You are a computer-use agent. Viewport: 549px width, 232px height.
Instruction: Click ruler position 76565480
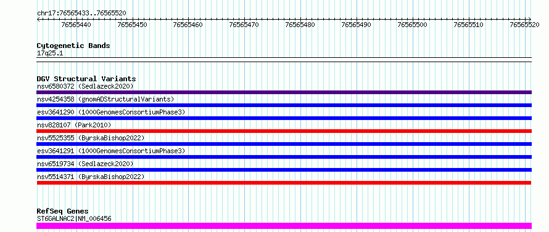(x=300, y=25)
